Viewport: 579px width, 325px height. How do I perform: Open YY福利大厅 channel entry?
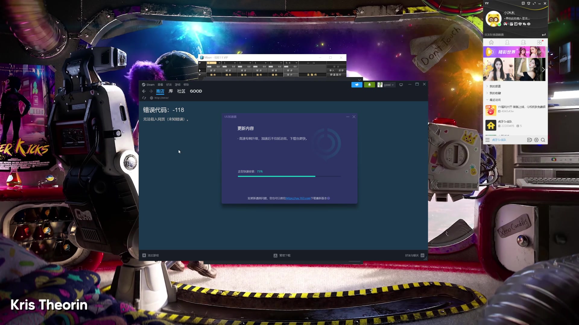pyautogui.click(x=515, y=110)
